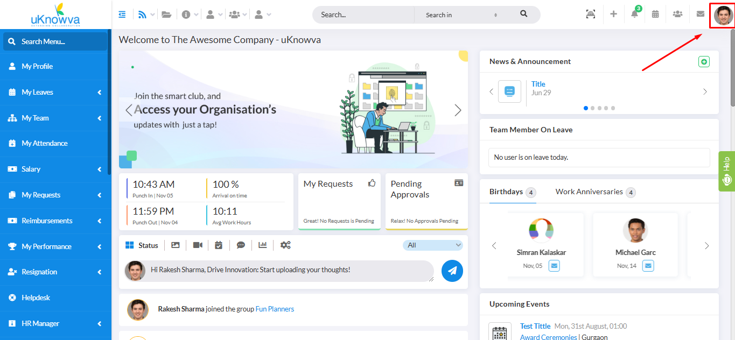
Task: Open the messages envelope icon
Action: [700, 15]
